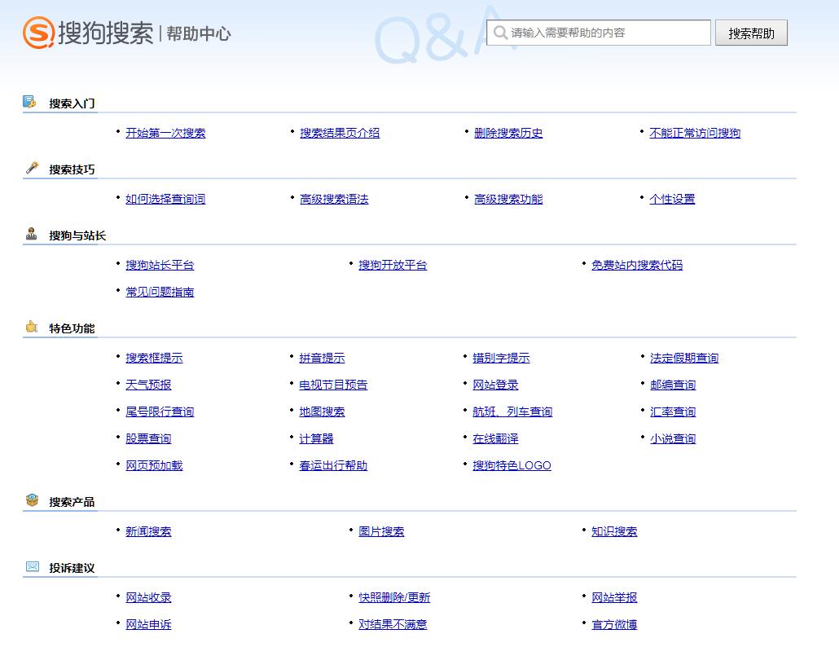The width and height of the screenshot is (839, 647).
Task: Open the 计算器 link
Action: click(x=316, y=439)
